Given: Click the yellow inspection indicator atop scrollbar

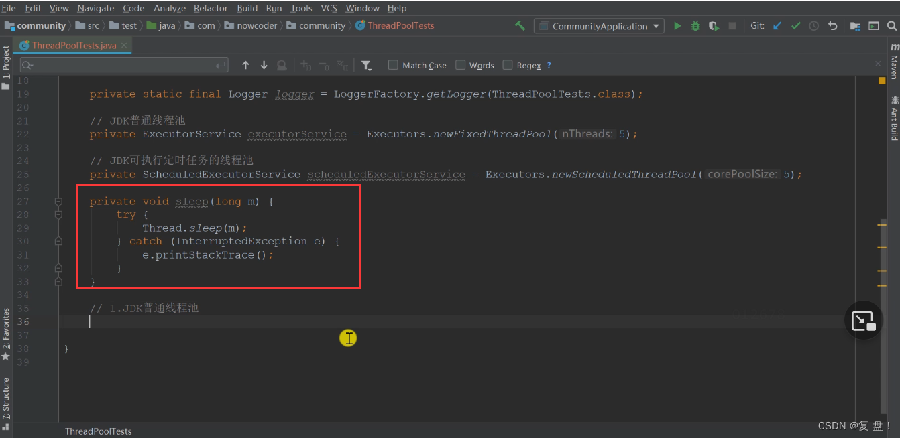Looking at the screenshot, I should pos(882,80).
